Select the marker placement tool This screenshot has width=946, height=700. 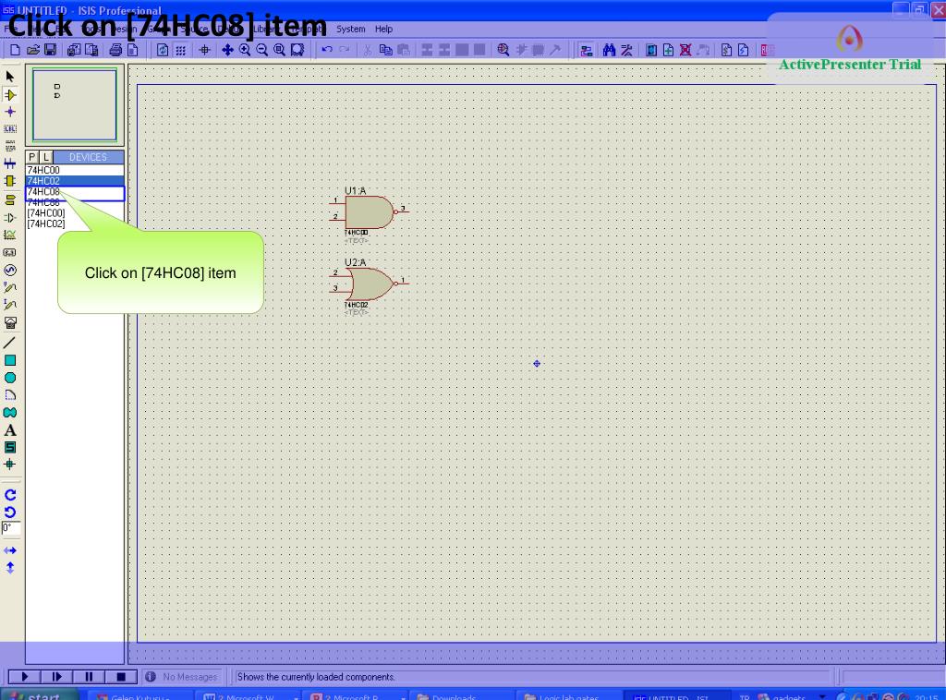coord(9,465)
